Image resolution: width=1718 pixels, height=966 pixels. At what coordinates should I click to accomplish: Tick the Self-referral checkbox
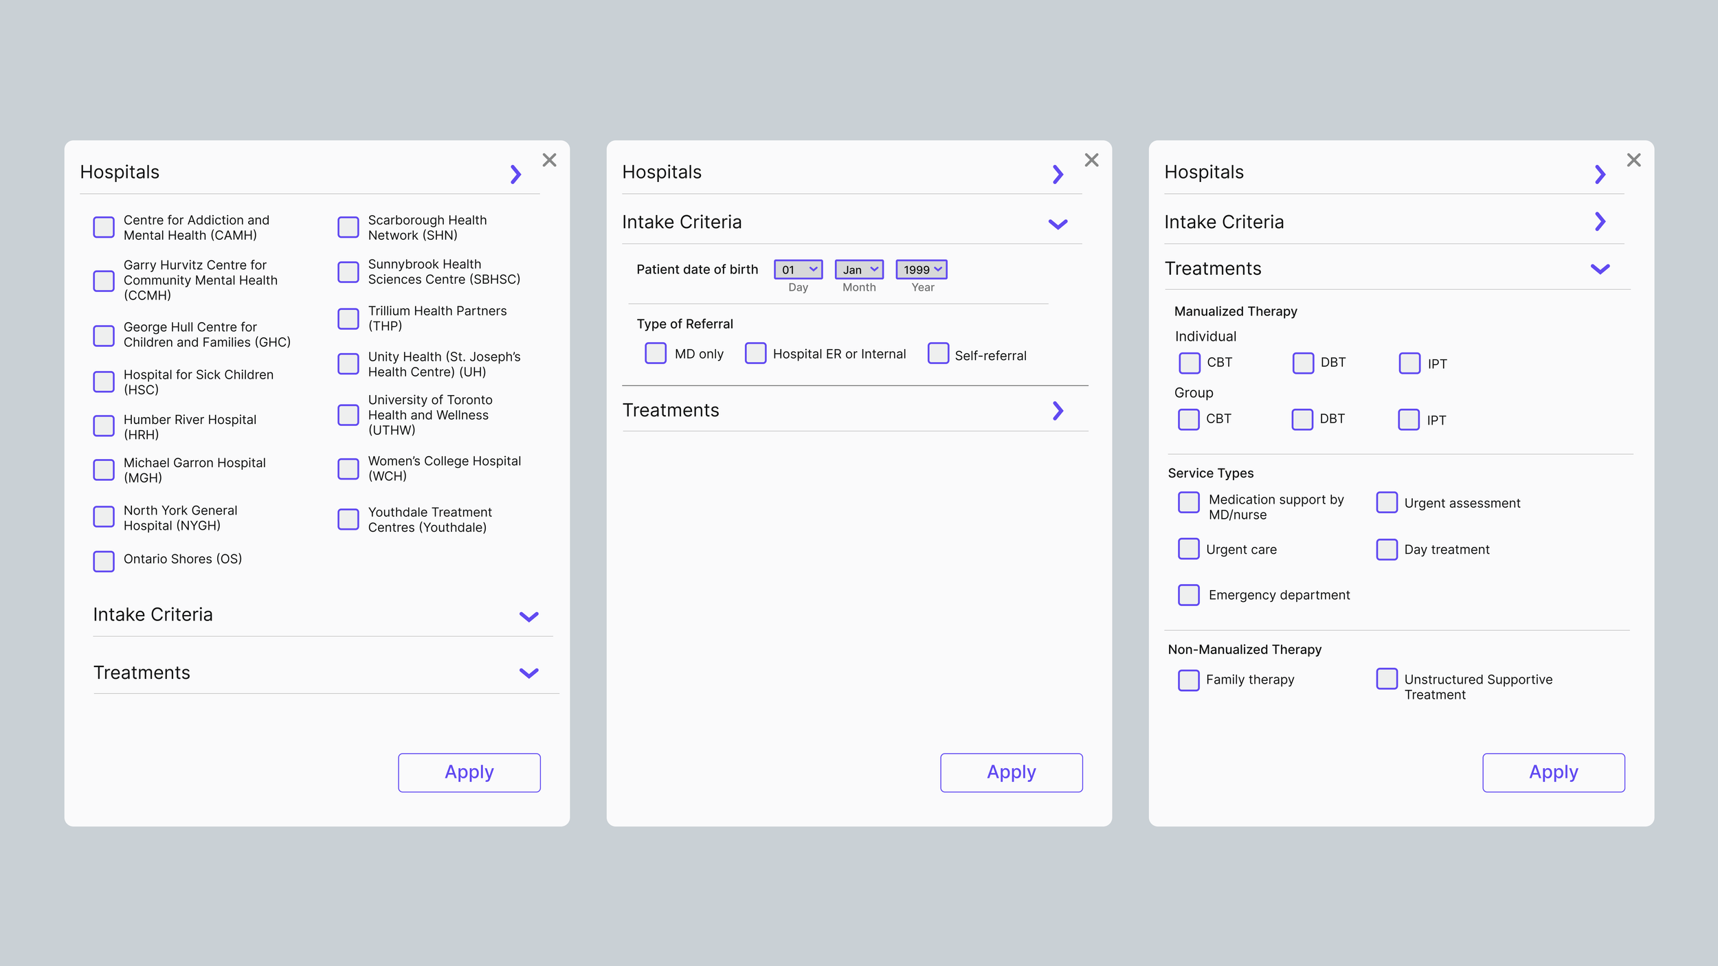pyautogui.click(x=938, y=353)
